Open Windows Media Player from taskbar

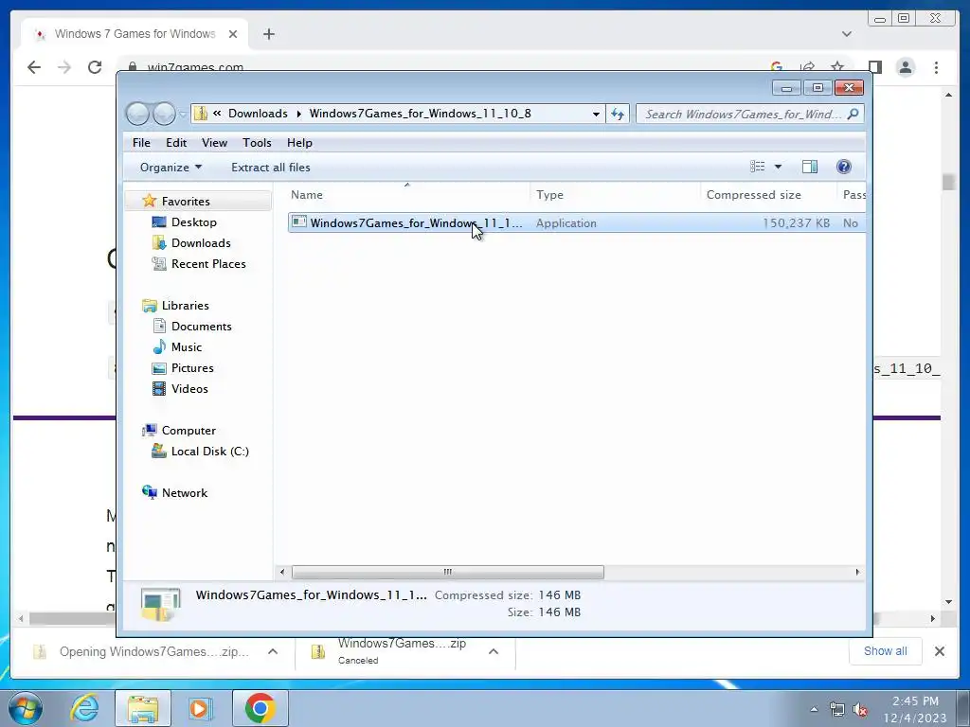tap(199, 708)
